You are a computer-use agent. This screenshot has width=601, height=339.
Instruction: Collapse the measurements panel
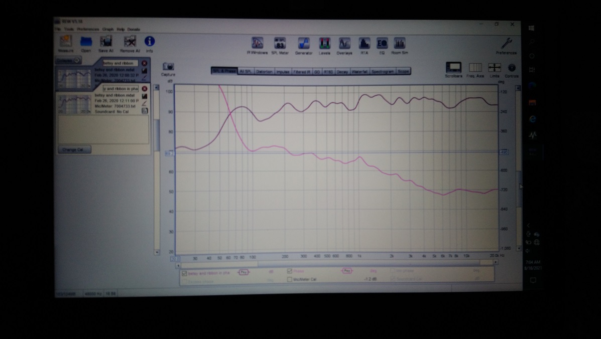click(68, 61)
